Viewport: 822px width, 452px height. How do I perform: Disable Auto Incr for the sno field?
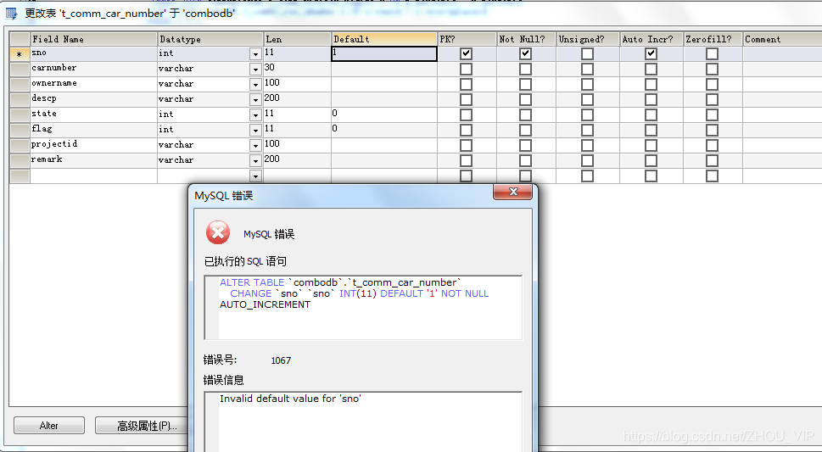point(651,53)
